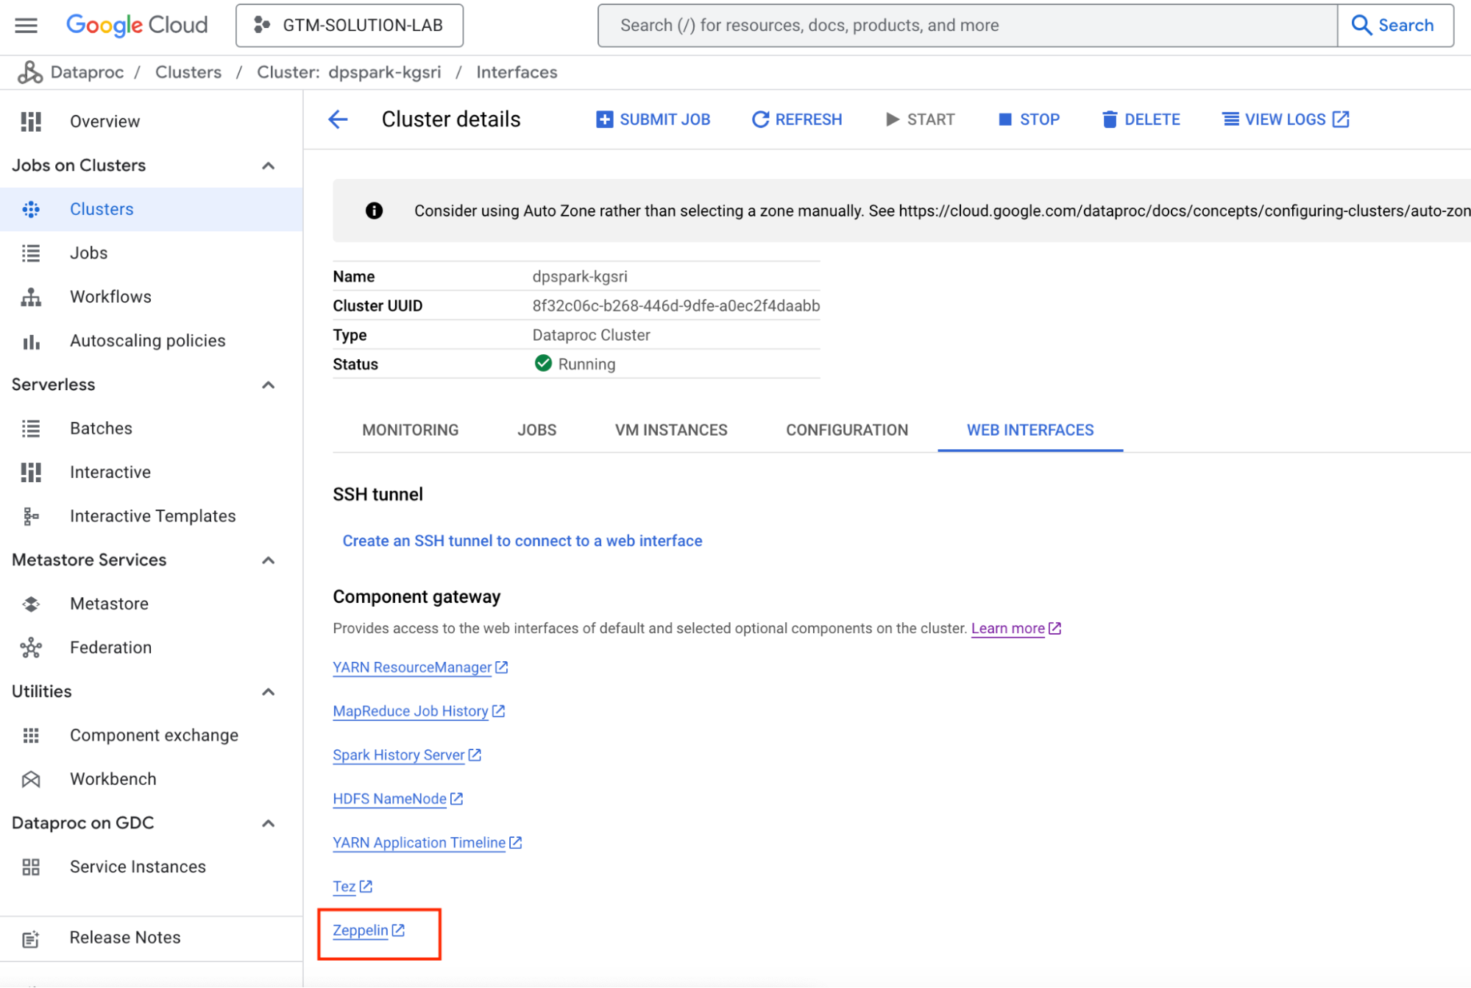Click the Overview sidebar icon
1471x988 pixels.
tap(31, 121)
